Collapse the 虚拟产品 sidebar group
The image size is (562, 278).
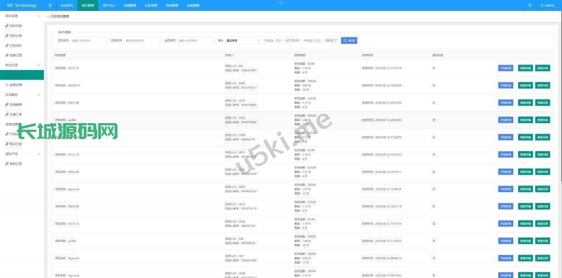pyautogui.click(x=38, y=154)
